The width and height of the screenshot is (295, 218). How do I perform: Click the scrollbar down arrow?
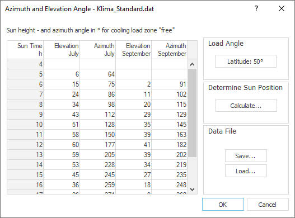click(x=192, y=189)
